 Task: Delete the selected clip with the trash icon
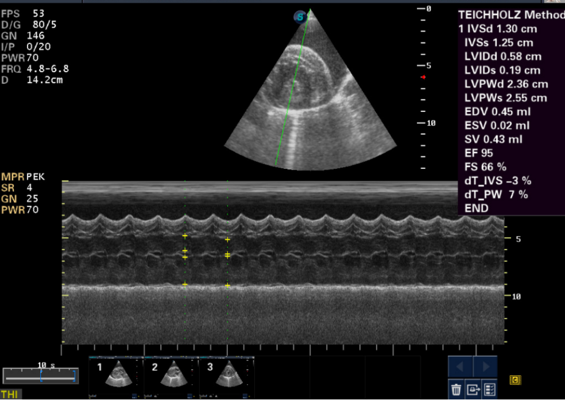(x=456, y=389)
